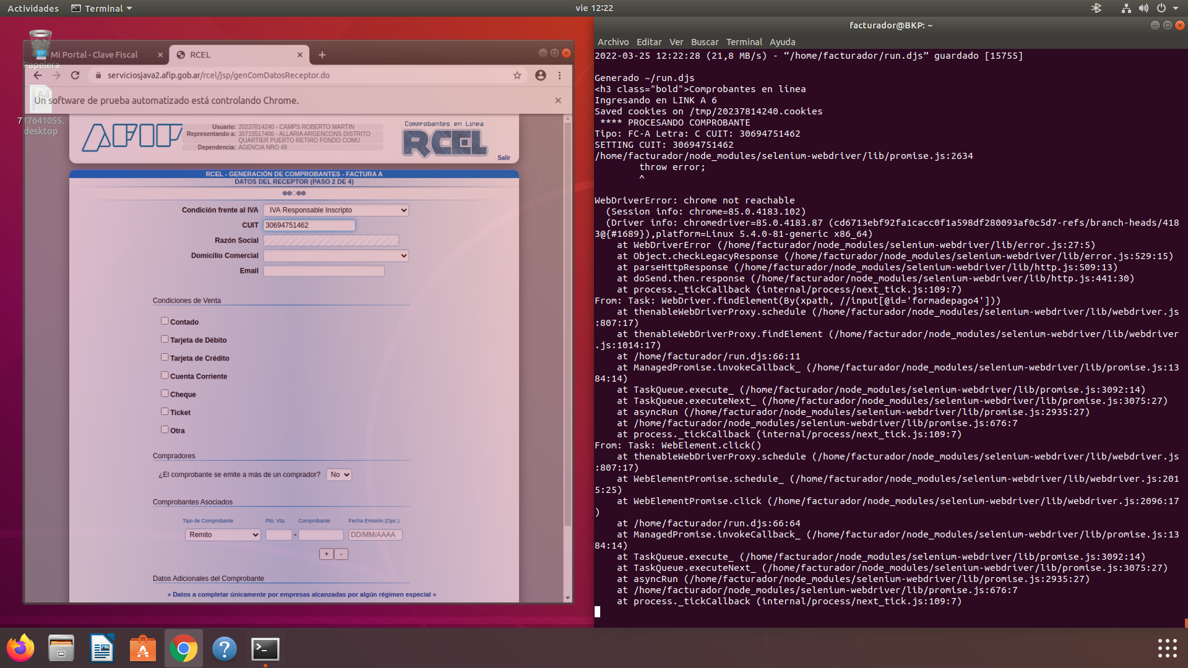Reload the RCEL page
The width and height of the screenshot is (1188, 668).
(x=75, y=75)
